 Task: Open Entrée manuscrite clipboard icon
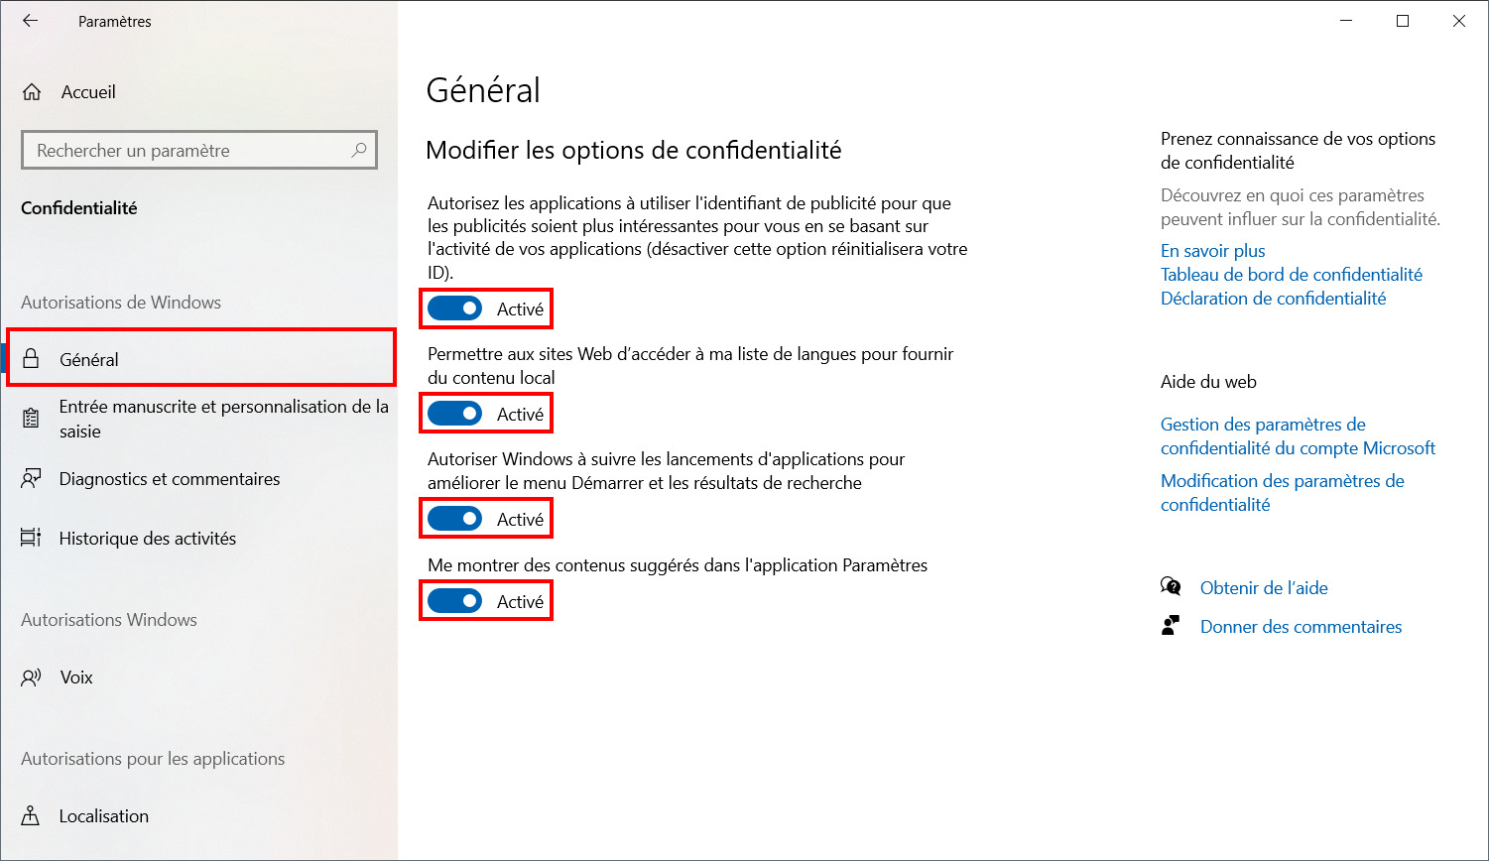[x=32, y=419]
